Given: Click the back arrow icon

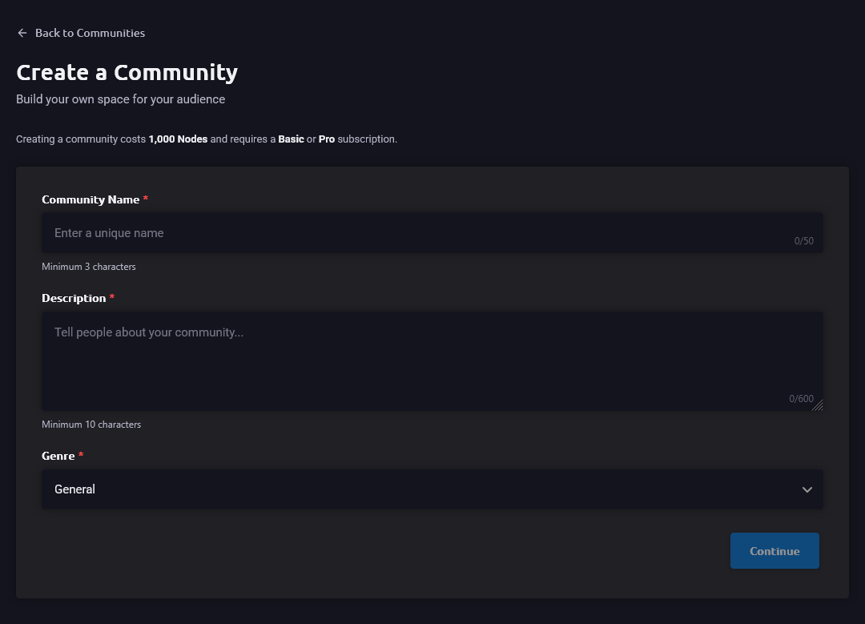Looking at the screenshot, I should click(22, 33).
